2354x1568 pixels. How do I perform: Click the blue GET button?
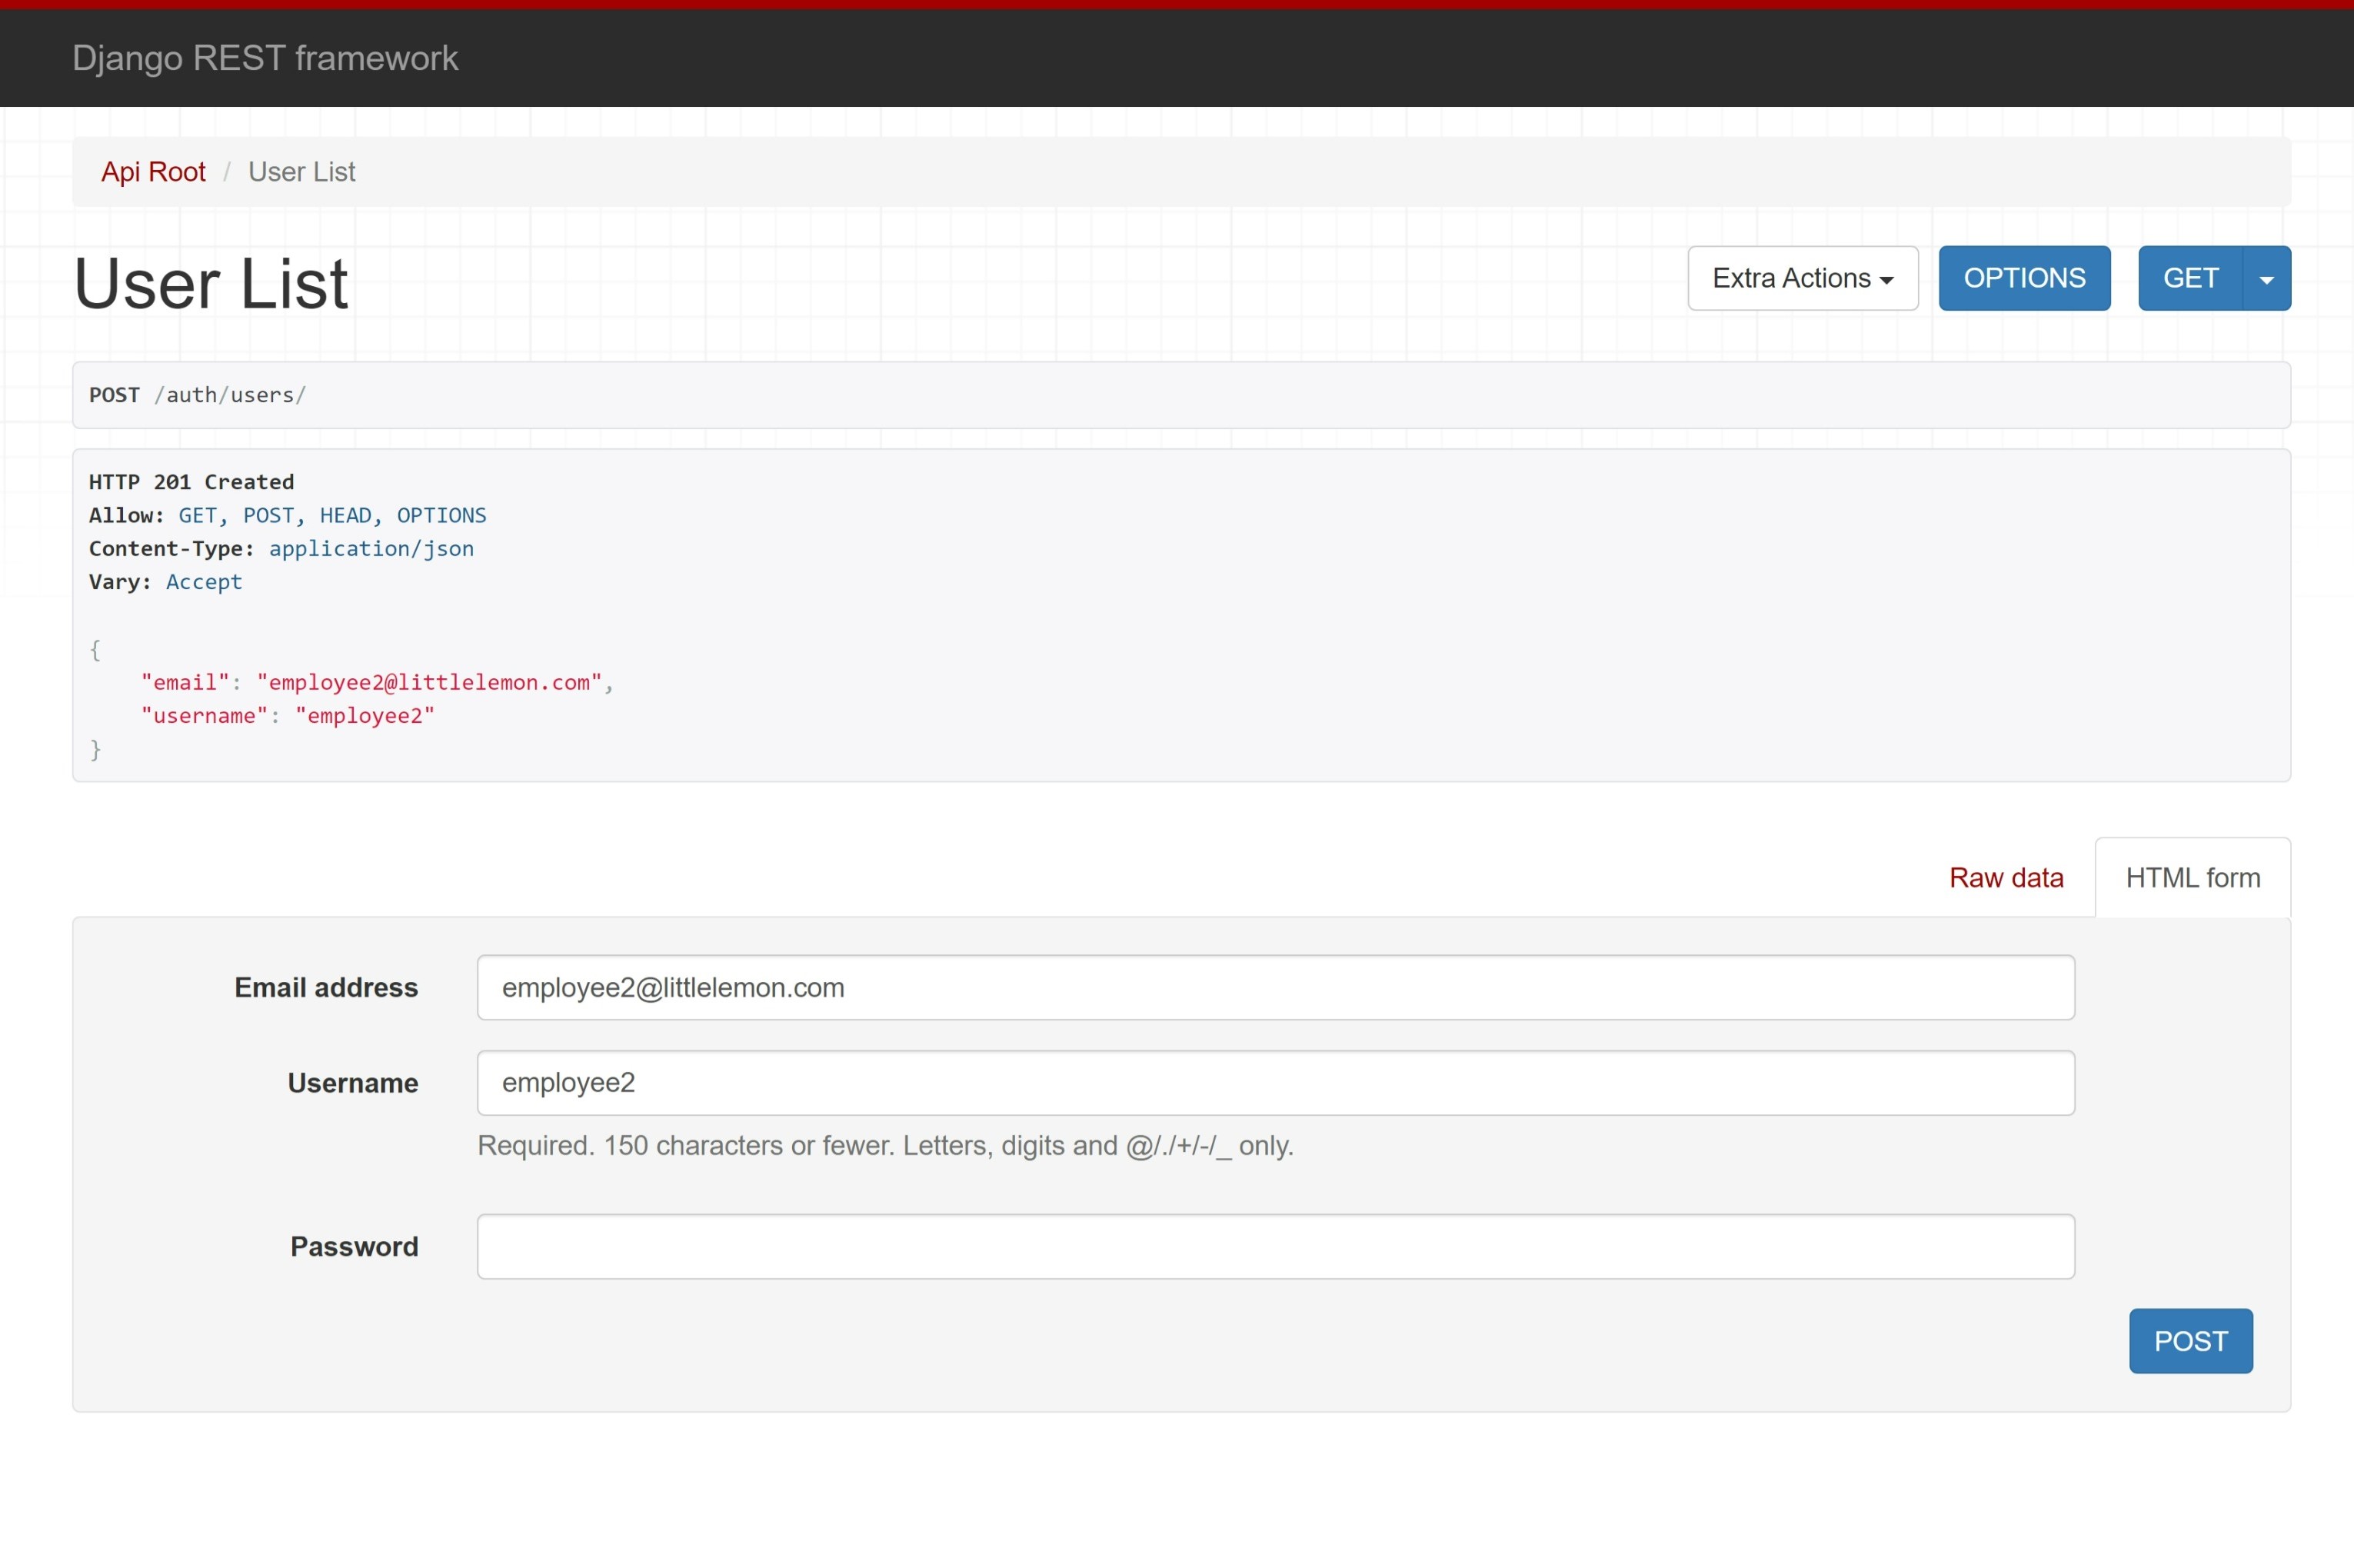(2189, 278)
